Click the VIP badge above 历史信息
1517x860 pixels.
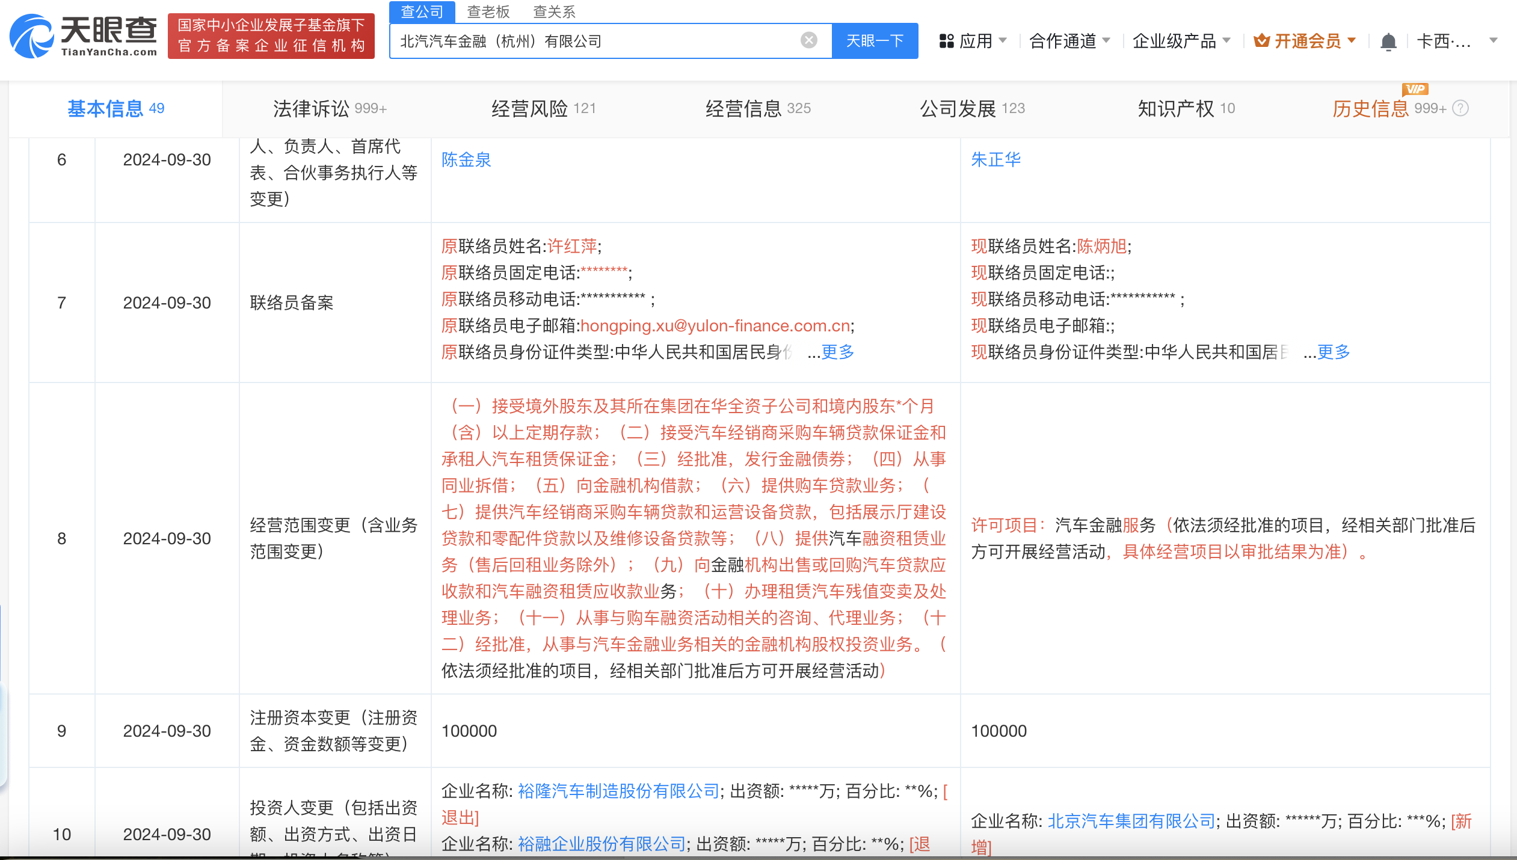click(1415, 90)
